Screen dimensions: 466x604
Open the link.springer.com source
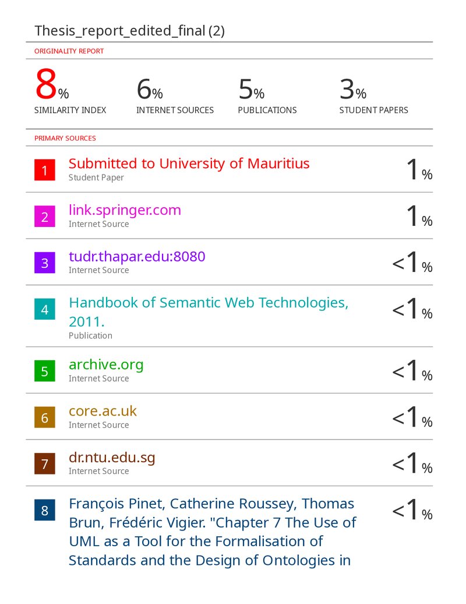(x=125, y=210)
